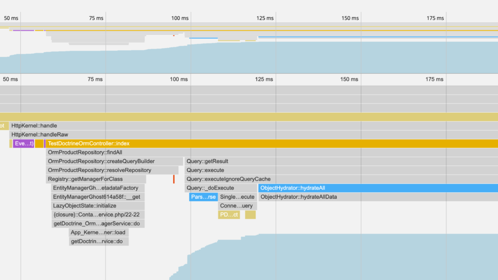Click the Query::getResult span
The width and height of the screenshot is (498, 280).
point(207,161)
